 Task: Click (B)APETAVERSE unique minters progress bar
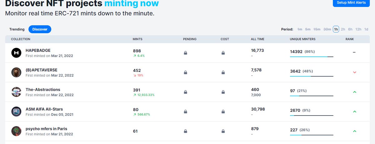312,76
